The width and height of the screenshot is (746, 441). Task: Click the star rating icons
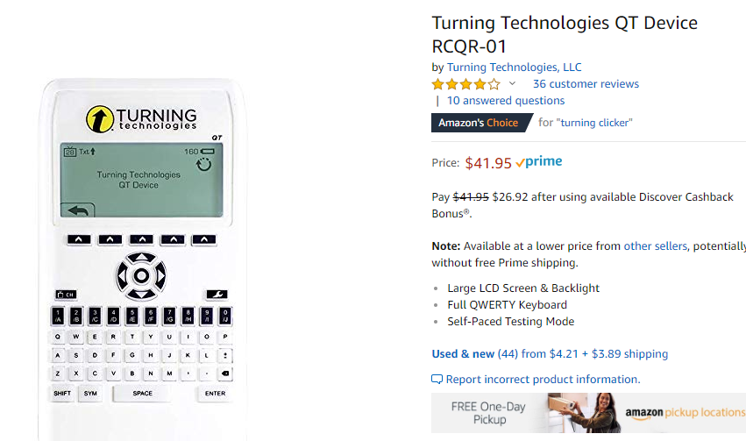(x=465, y=84)
